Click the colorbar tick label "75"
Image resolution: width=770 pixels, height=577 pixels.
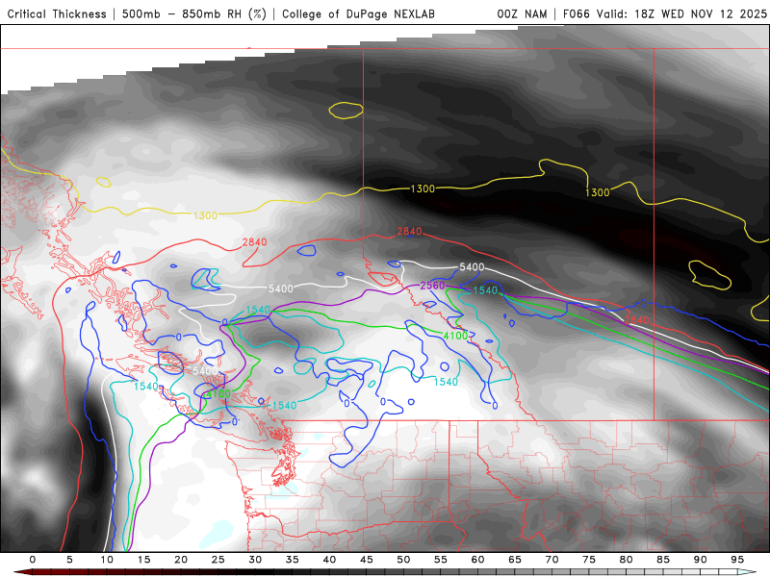pos(589,560)
